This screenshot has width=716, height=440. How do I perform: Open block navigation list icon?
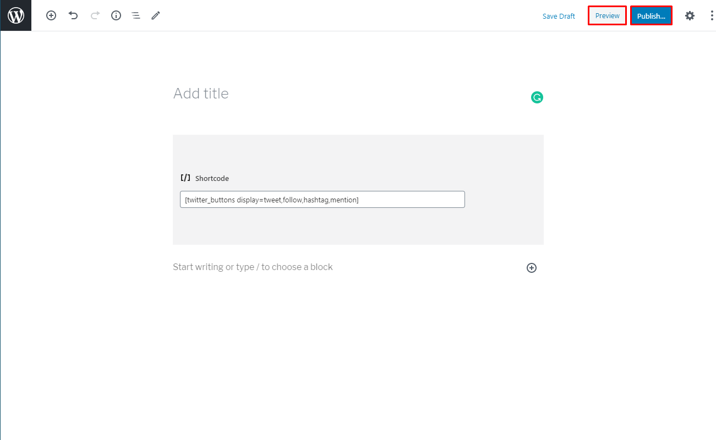pyautogui.click(x=135, y=15)
